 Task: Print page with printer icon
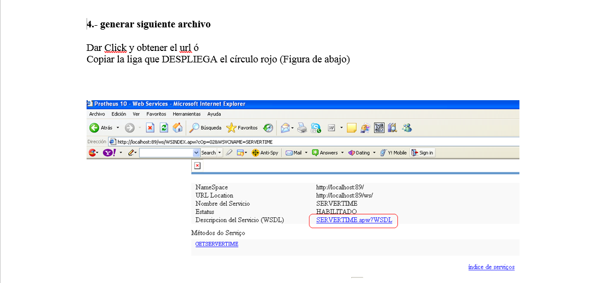(x=302, y=128)
